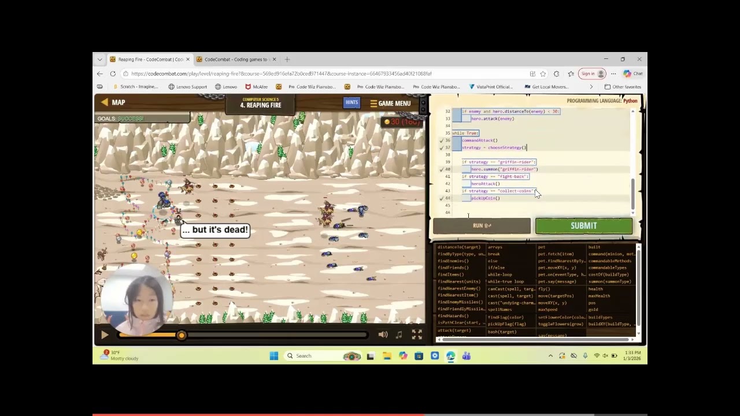The height and width of the screenshot is (416, 740).
Task: Select bash(target) in the palette
Action: (502, 332)
